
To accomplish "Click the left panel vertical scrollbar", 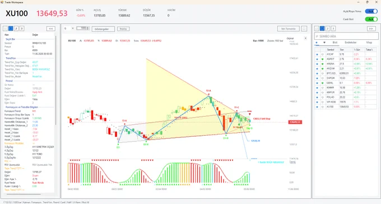I will [x=55, y=80].
